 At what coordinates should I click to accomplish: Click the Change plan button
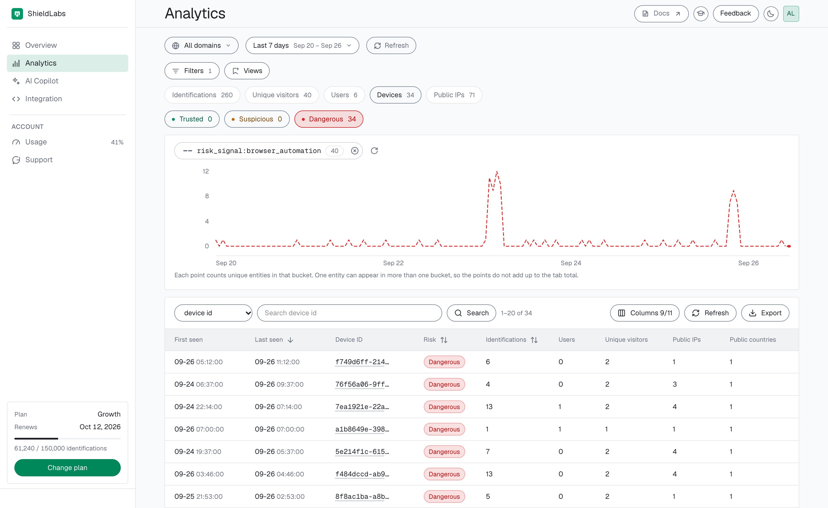click(67, 468)
